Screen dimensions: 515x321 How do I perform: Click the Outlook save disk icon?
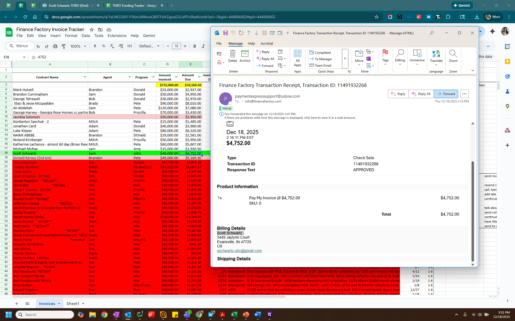pyautogui.click(x=225, y=33)
